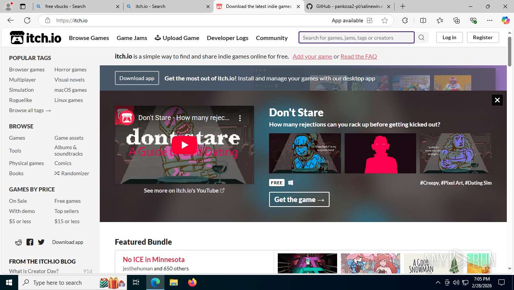This screenshot has width=514, height=290.
Task: Open the red silhouette screenshot
Action: (380, 153)
